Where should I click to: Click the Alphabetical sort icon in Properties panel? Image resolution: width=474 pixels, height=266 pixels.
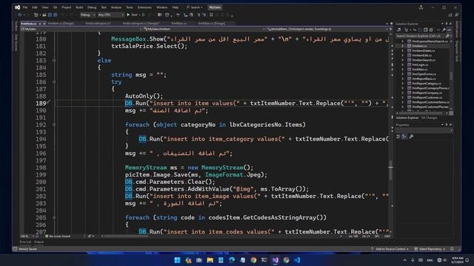pos(404,137)
